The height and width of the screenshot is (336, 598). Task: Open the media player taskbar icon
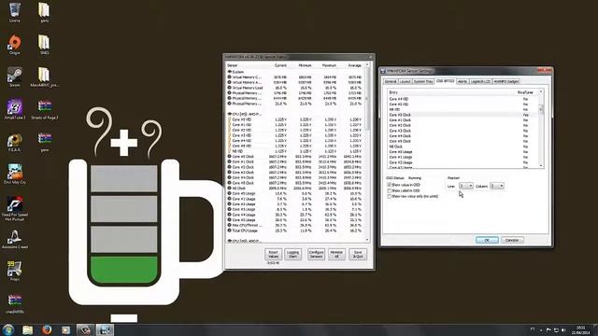[x=66, y=329]
